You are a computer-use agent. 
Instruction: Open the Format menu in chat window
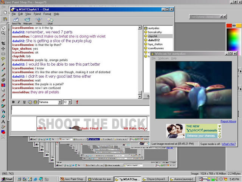coord(47,14)
